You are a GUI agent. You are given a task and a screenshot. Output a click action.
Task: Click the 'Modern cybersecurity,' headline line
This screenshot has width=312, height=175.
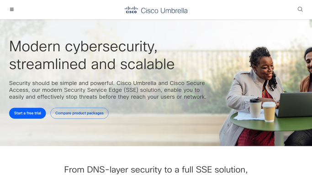point(83,46)
